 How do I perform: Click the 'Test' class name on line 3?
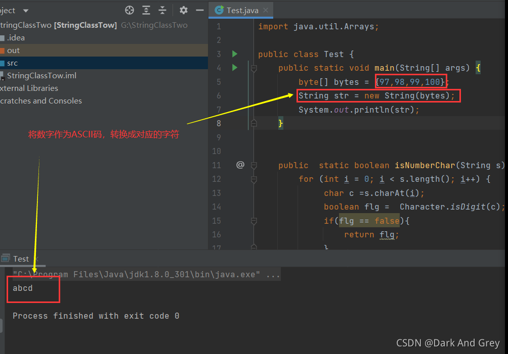click(334, 55)
